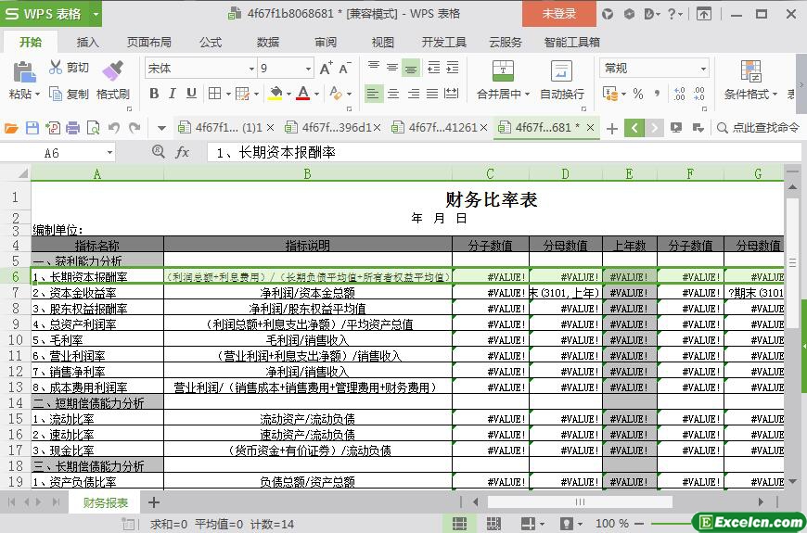Toggle Underline formatting

coord(191,94)
